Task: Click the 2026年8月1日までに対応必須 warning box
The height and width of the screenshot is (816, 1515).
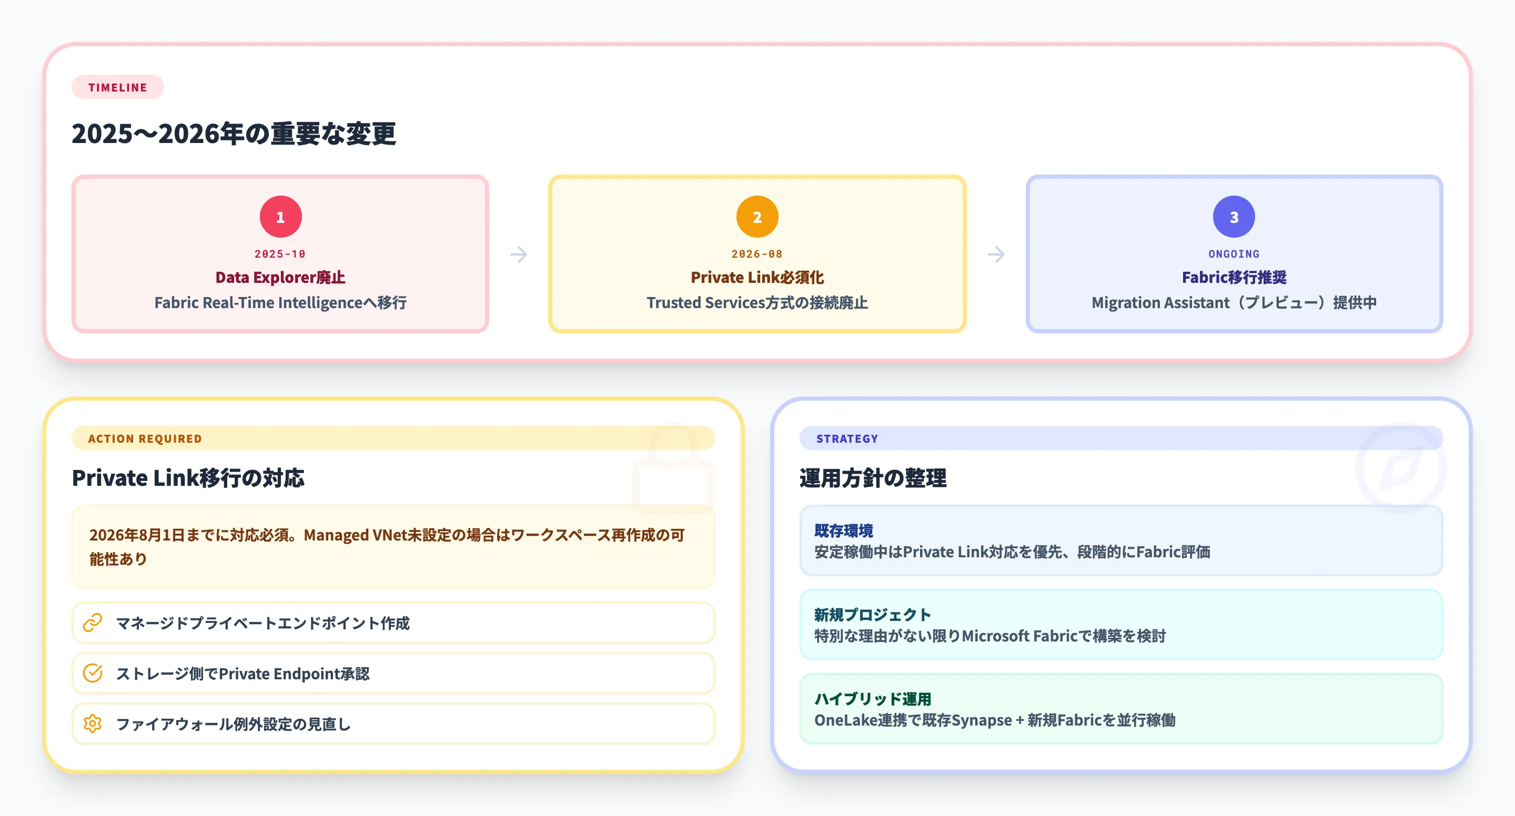Action: tap(393, 547)
